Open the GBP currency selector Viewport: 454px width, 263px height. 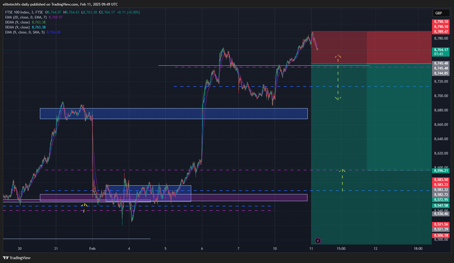click(x=441, y=13)
